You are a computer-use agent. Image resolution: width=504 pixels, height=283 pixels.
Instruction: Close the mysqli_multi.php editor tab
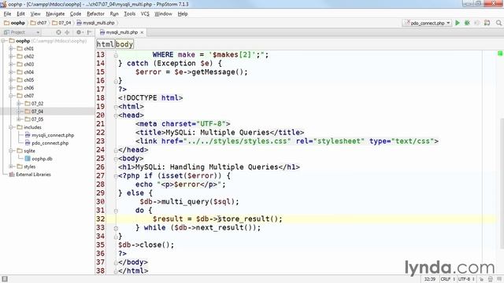[142, 32]
